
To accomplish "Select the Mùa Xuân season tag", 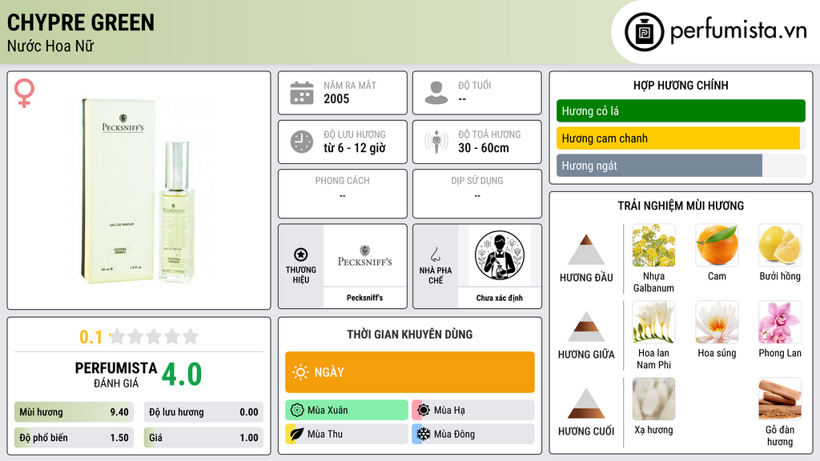I will coord(347,411).
